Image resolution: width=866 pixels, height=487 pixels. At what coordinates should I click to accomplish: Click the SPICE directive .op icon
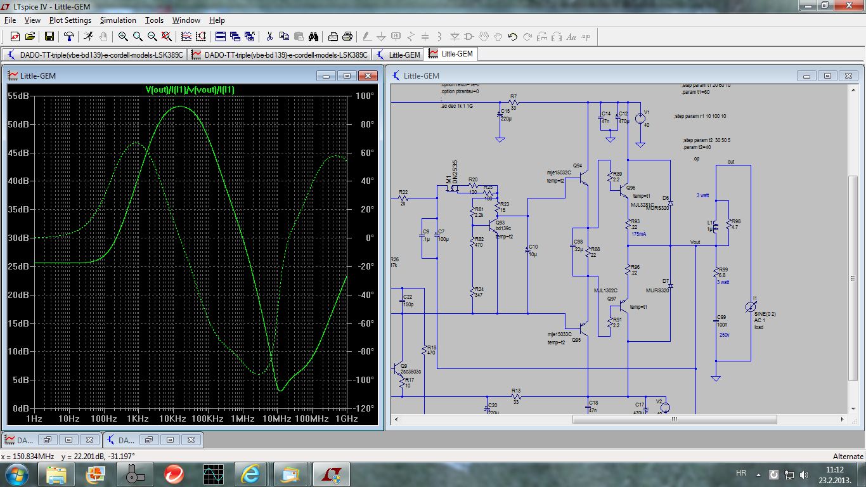[x=586, y=37]
